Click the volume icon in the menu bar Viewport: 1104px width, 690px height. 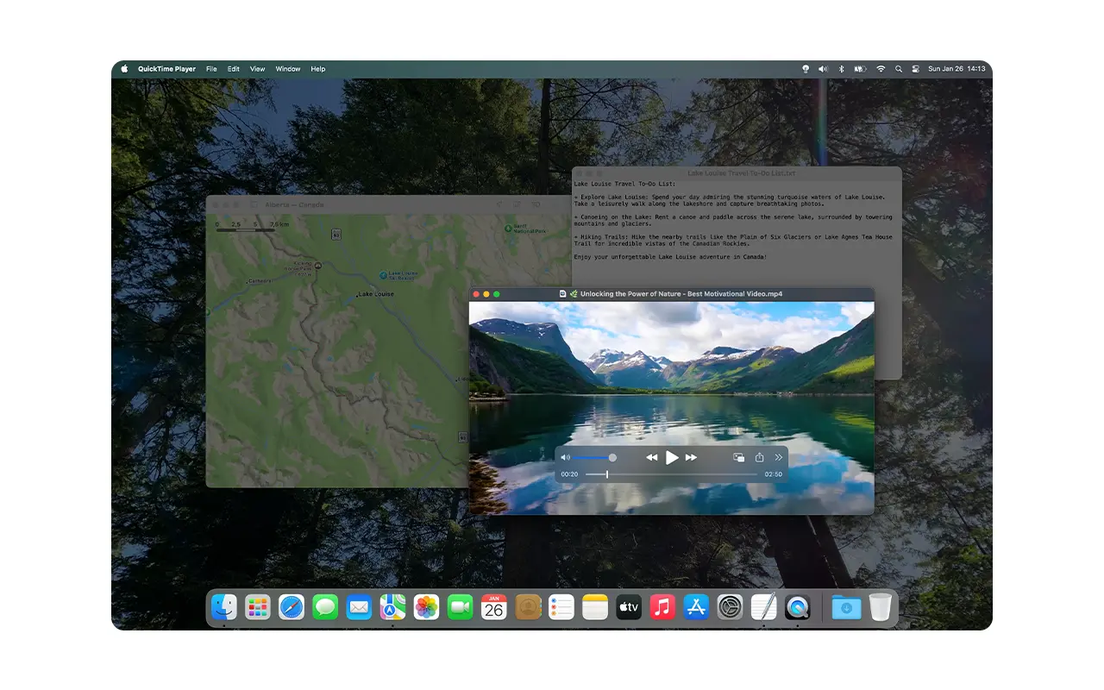(x=823, y=69)
